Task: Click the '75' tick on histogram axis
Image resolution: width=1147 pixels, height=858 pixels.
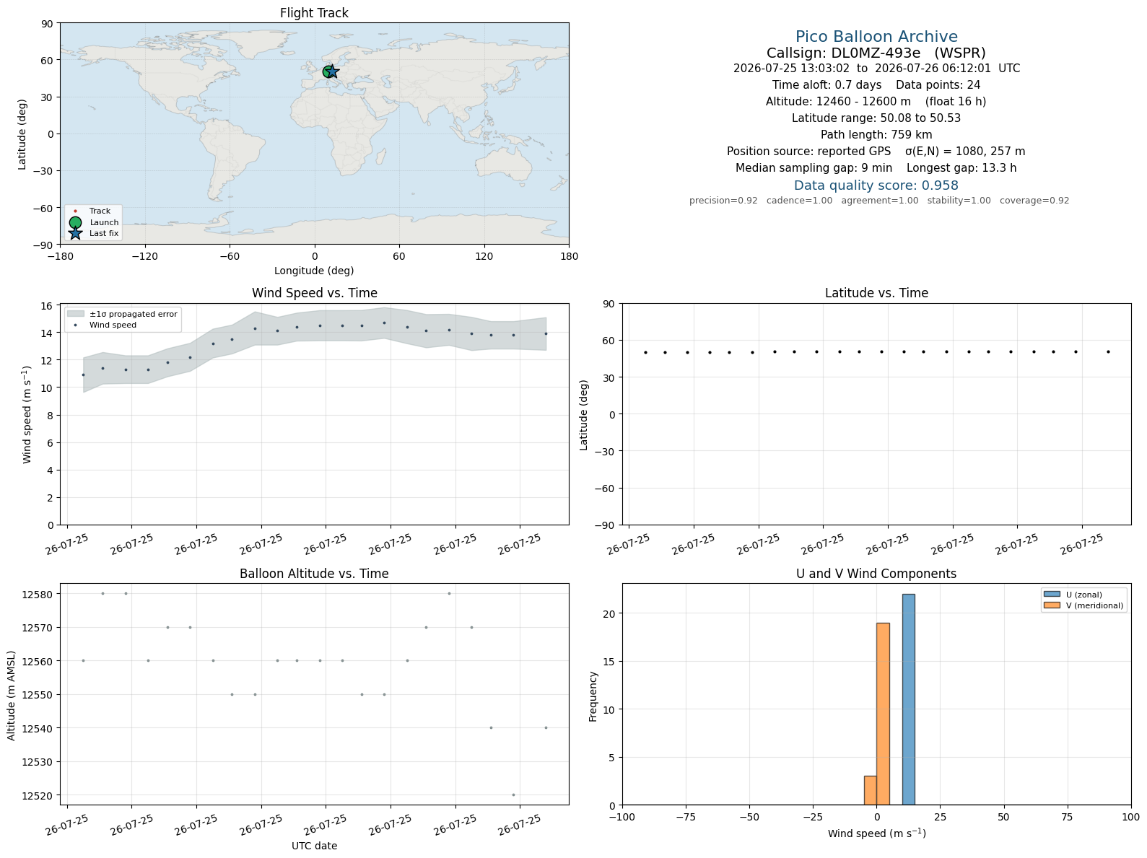Action: point(1068,817)
